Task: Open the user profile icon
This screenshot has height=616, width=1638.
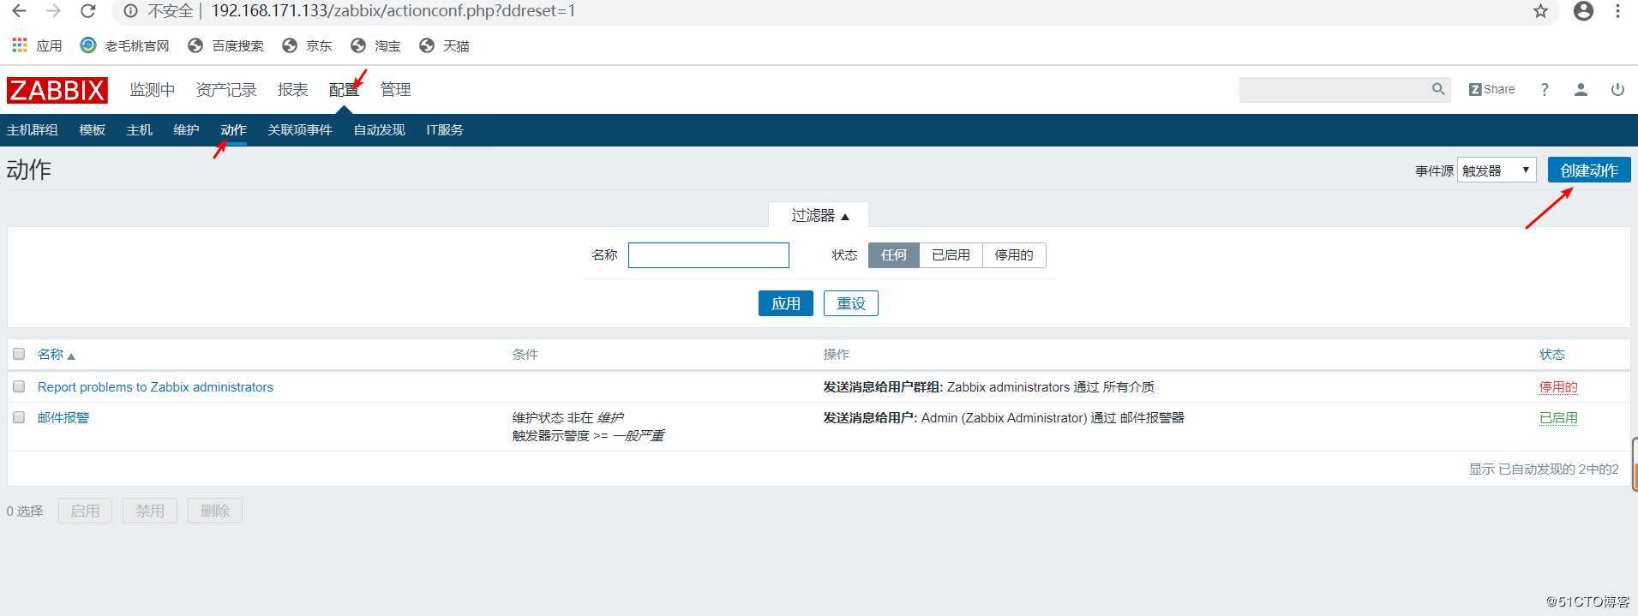Action: pyautogui.click(x=1581, y=89)
